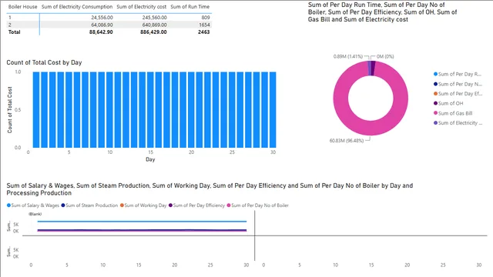Select the last bar for Day 30
This screenshot has height=277, width=493.
pyautogui.click(x=273, y=109)
